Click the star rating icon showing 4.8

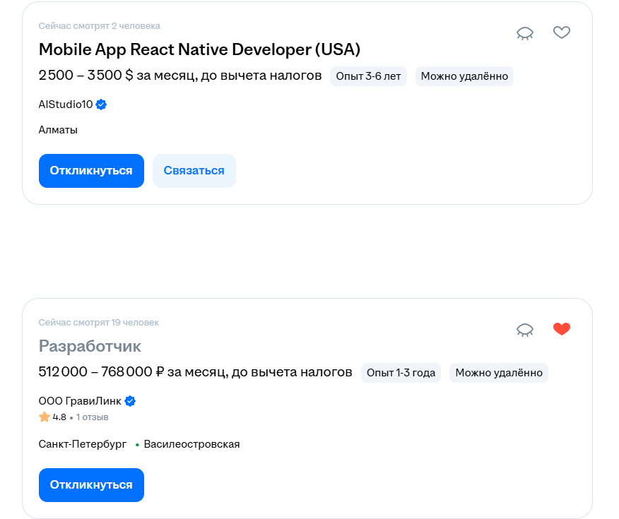tap(45, 417)
